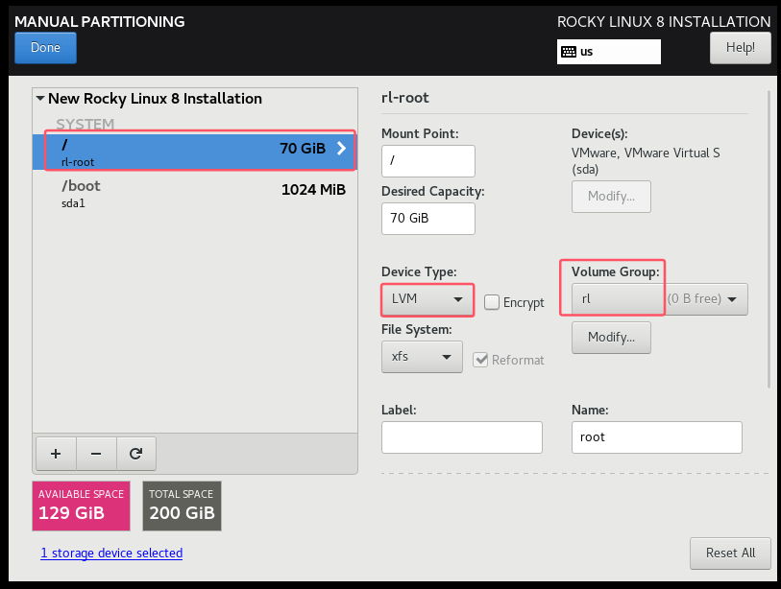Image resolution: width=781 pixels, height=589 pixels.
Task: Click the ROCKY LINUX 8 INSTALLATION title
Action: point(664,21)
